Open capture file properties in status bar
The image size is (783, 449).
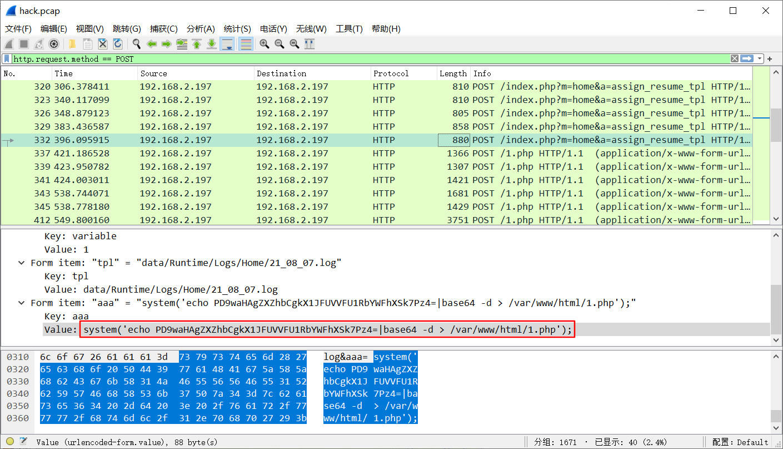[x=23, y=442]
